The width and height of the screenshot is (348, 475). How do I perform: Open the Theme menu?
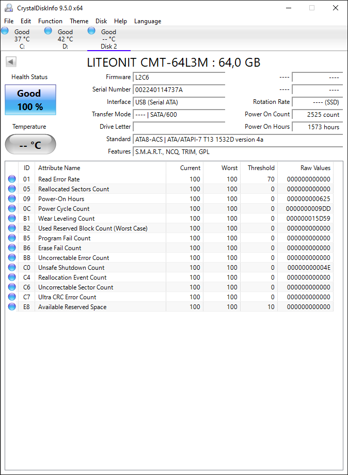[x=79, y=21]
